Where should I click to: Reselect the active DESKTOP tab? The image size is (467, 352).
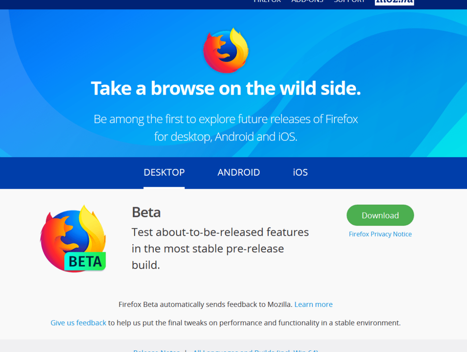click(164, 172)
